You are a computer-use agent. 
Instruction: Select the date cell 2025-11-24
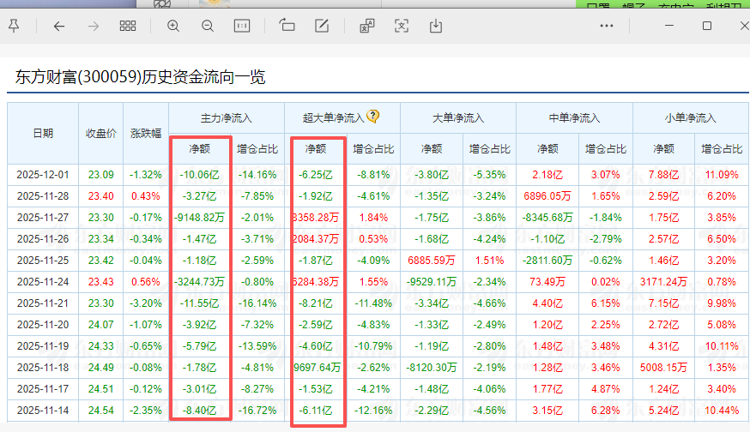point(43,282)
